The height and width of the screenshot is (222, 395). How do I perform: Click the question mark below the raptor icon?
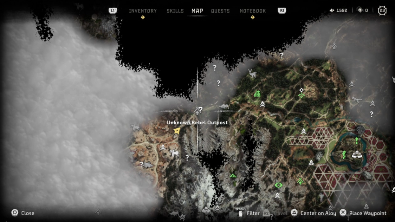pyautogui.click(x=371, y=114)
